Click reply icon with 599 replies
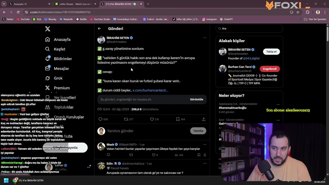Image resolution: width=329 pixels, height=185 pixels. coord(100,119)
